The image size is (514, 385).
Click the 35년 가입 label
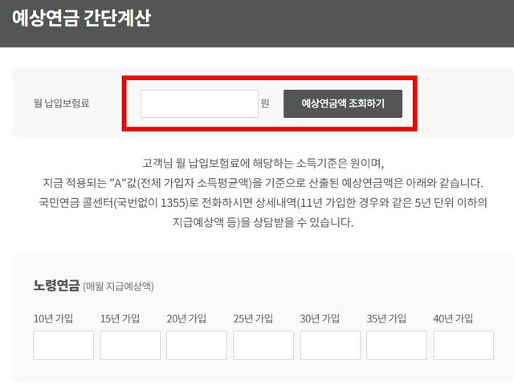coord(386,318)
